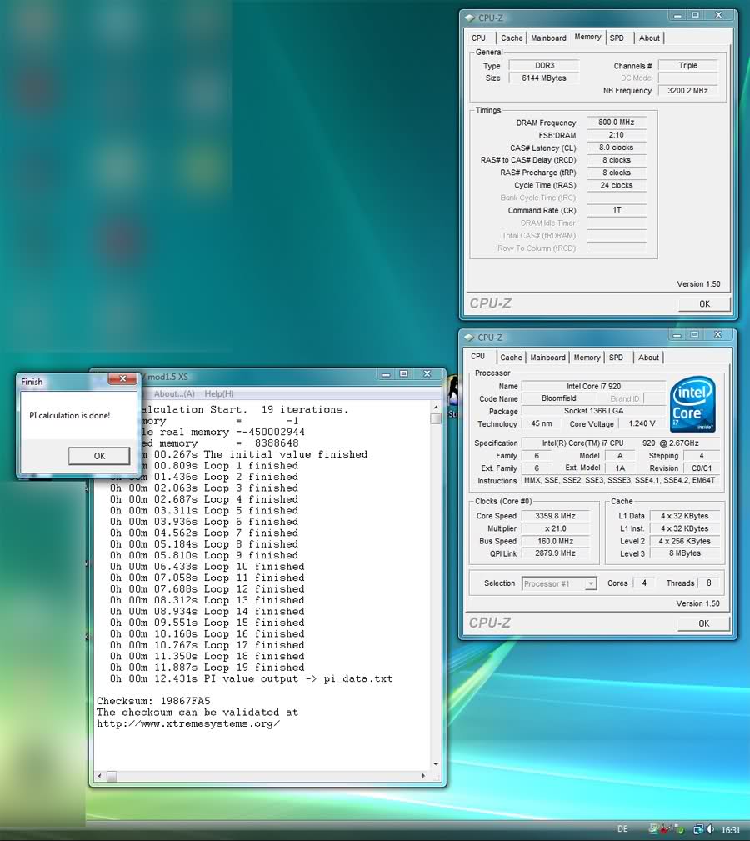Click the FSB:DRAM ratio value 2:10

click(x=616, y=135)
